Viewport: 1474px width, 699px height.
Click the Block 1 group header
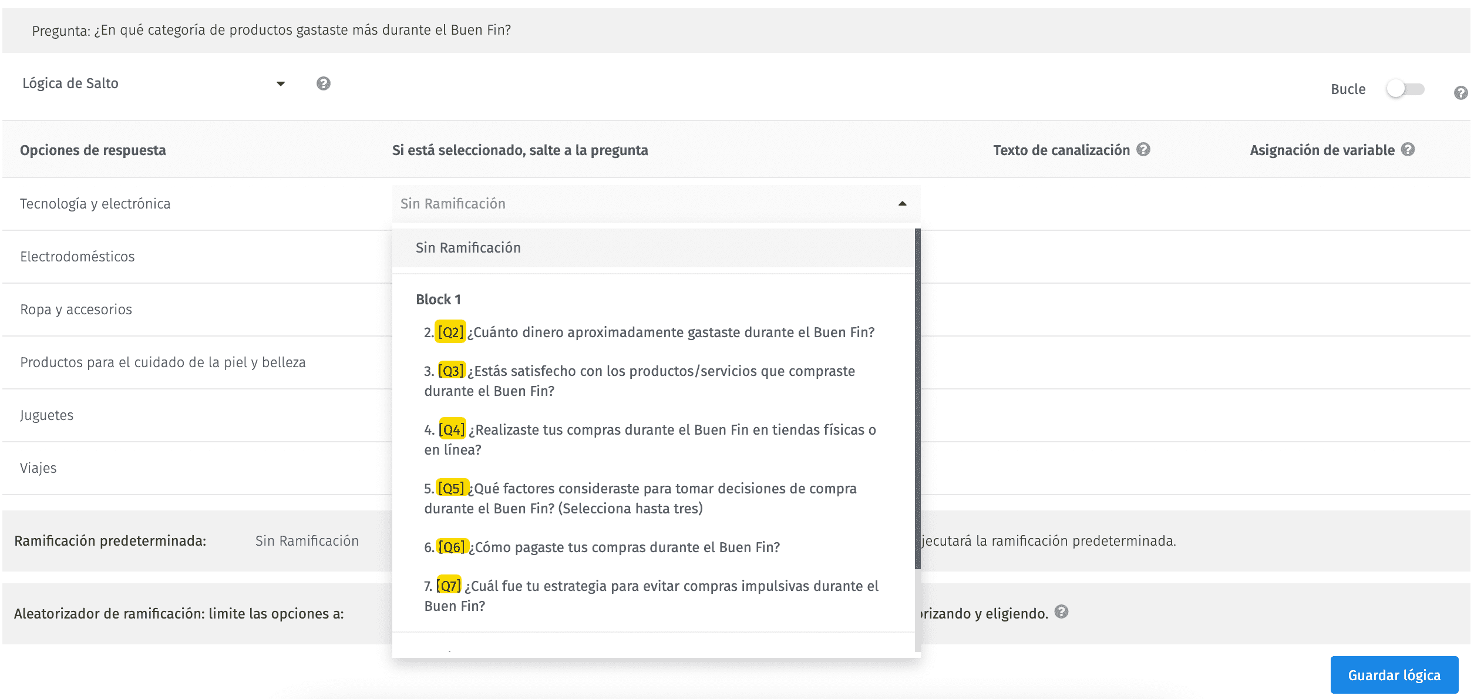[x=438, y=300]
